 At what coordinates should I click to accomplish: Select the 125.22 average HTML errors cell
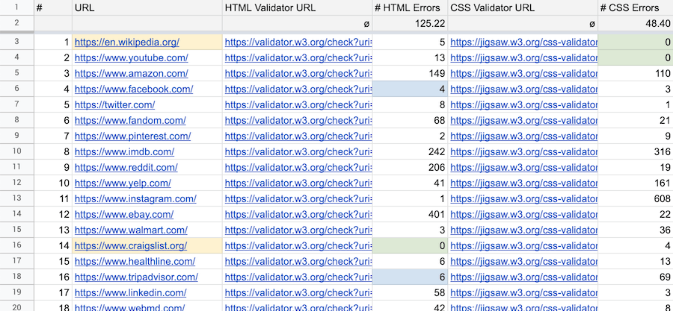pos(410,24)
